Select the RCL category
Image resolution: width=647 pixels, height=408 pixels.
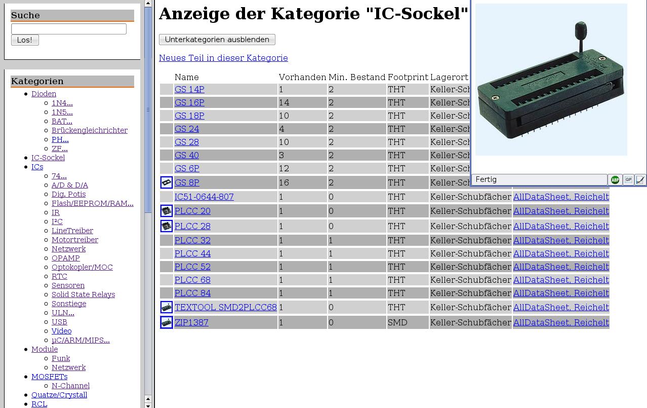coord(39,404)
